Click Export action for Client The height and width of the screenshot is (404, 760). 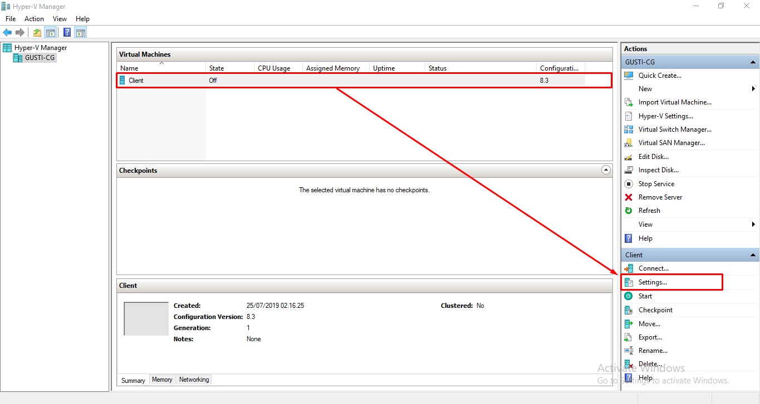tap(650, 337)
